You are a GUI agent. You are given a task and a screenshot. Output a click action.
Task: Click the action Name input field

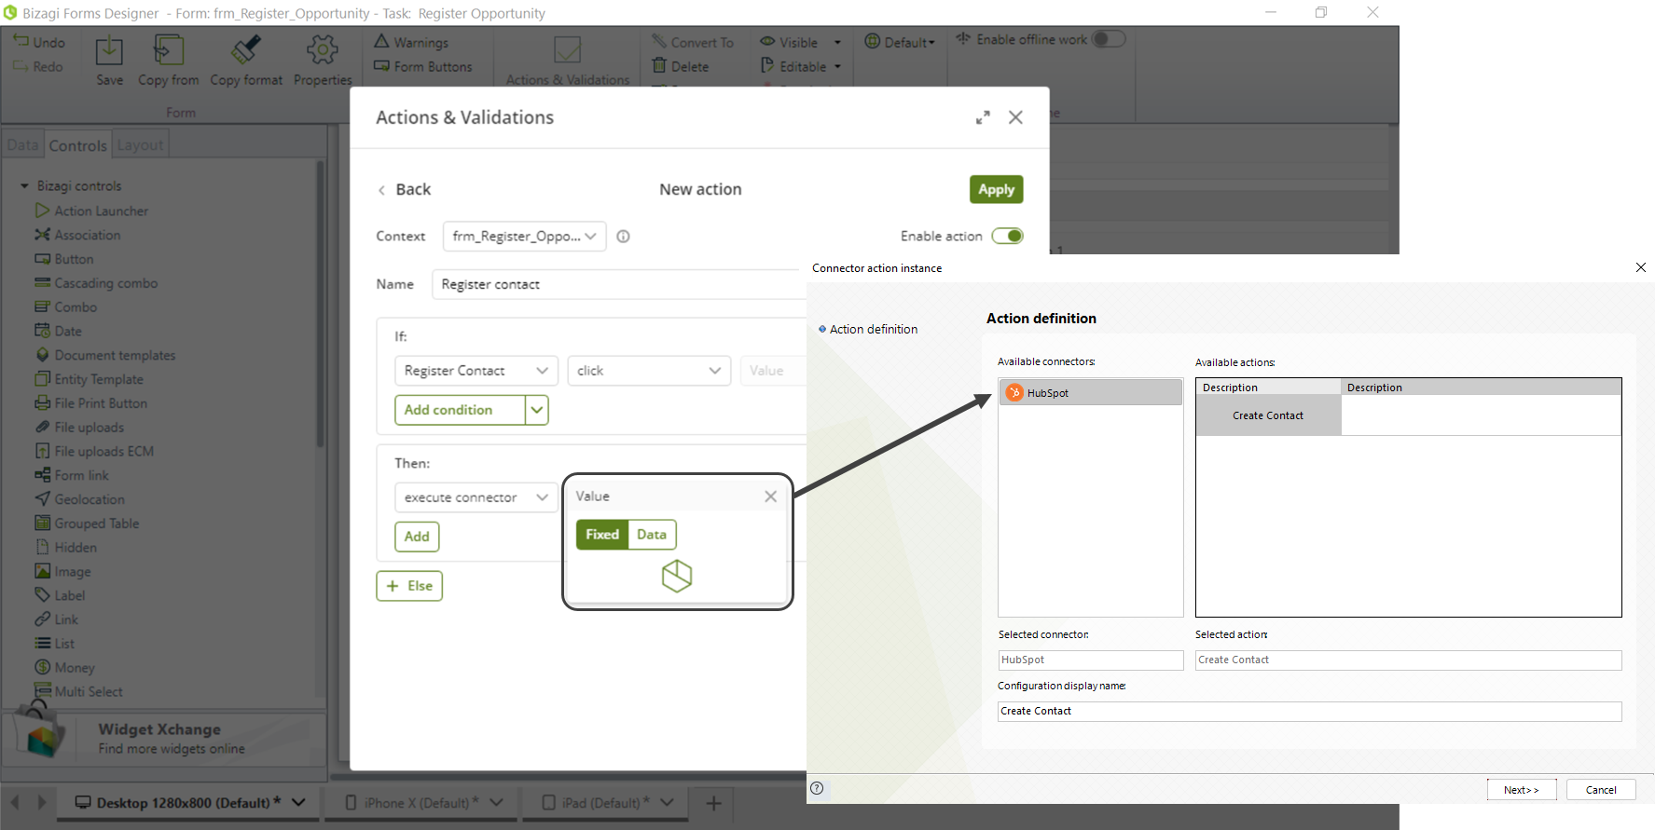tap(619, 284)
